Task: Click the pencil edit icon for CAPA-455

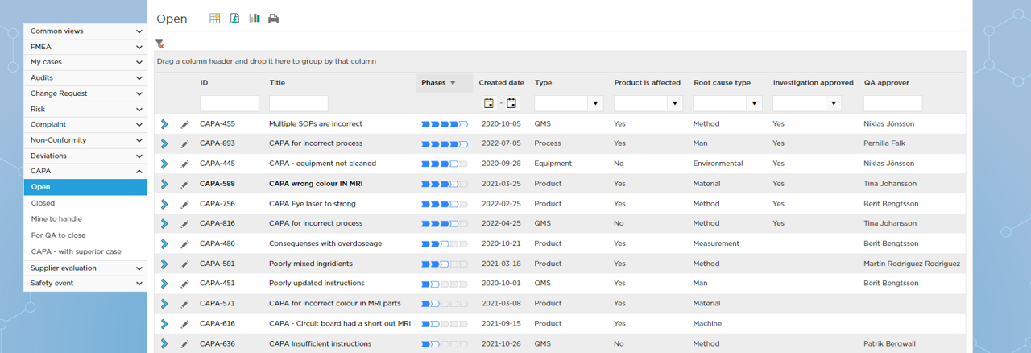Action: [x=184, y=124]
